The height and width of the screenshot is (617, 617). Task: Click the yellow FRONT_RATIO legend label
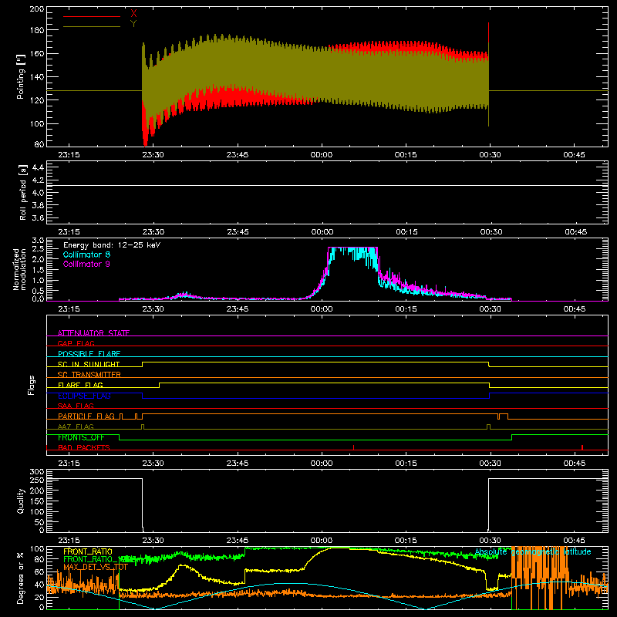tap(88, 551)
